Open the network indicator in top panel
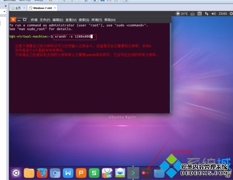 [x=207, y=14]
